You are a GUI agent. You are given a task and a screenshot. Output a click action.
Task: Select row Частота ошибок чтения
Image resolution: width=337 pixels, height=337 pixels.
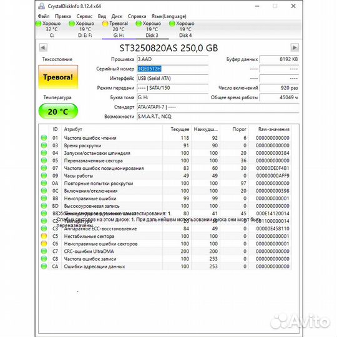(165, 138)
